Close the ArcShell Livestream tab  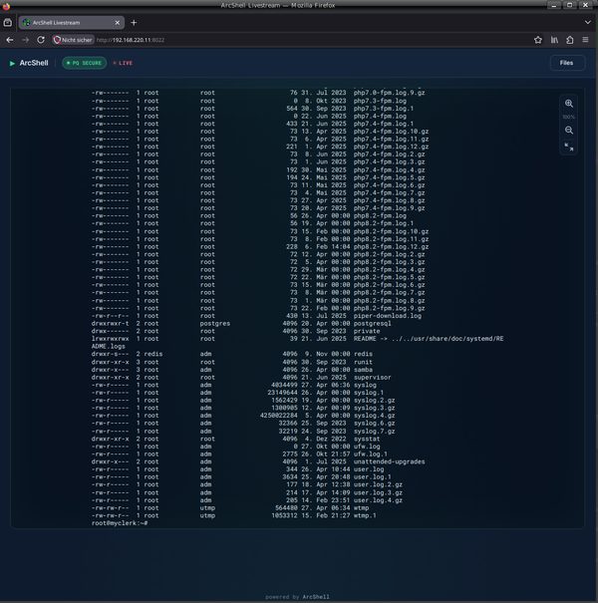tap(118, 23)
